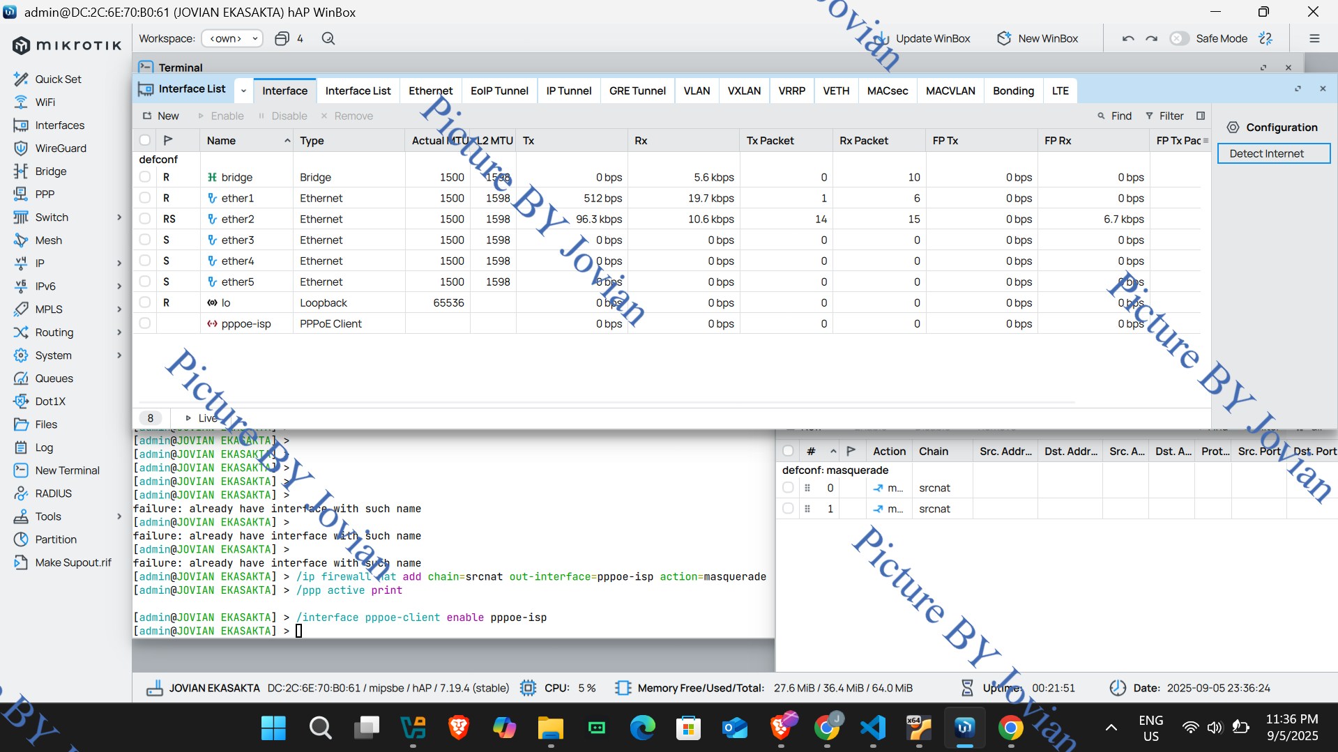This screenshot has width=1338, height=752.
Task: Open RADIUS in sidebar
Action: pos(53,493)
